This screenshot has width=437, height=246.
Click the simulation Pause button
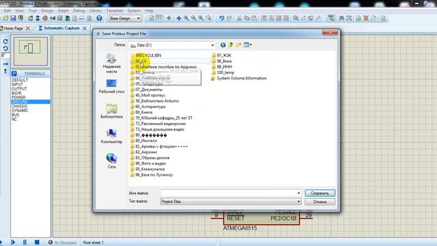tap(25, 242)
